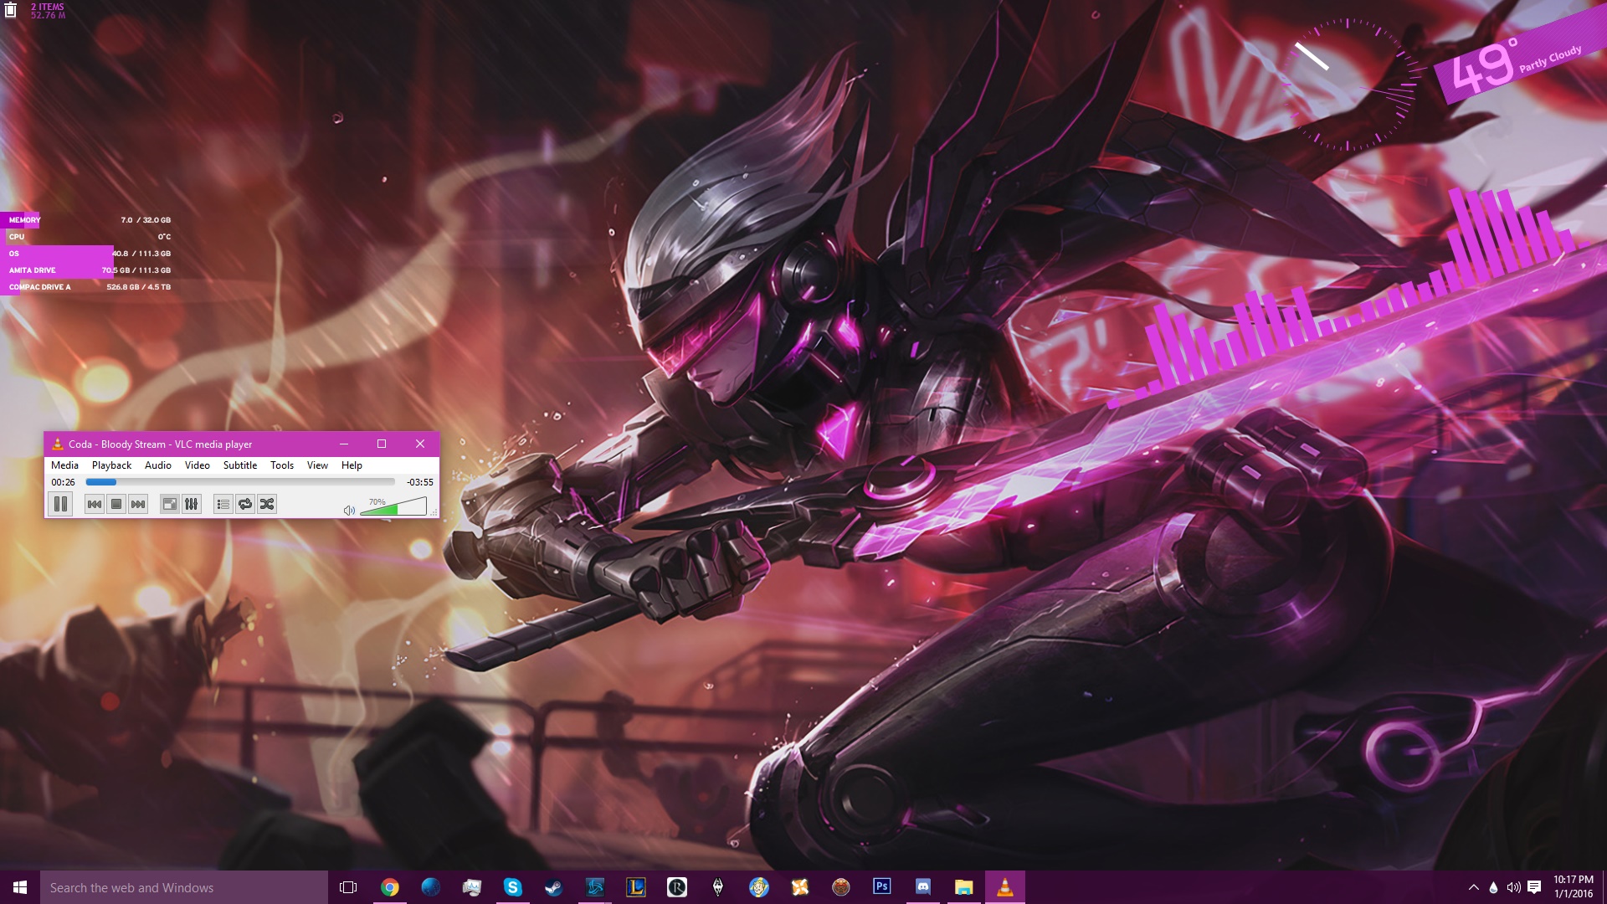Skip to previous track in VLC
Screen dimensions: 1607x904
coord(95,504)
